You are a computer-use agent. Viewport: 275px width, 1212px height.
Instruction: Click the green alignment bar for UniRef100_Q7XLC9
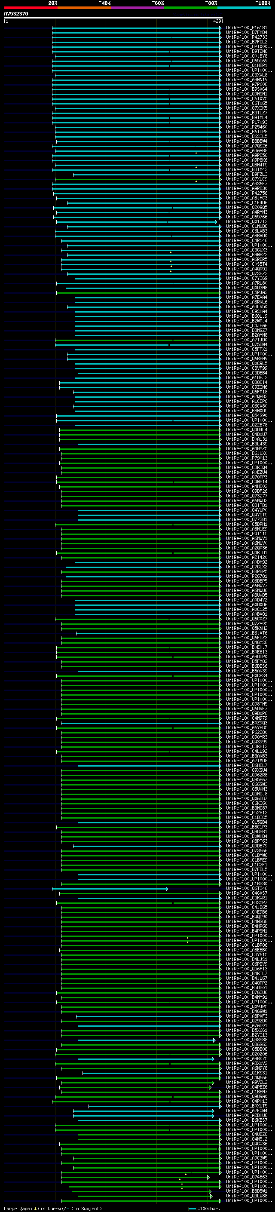138,179
